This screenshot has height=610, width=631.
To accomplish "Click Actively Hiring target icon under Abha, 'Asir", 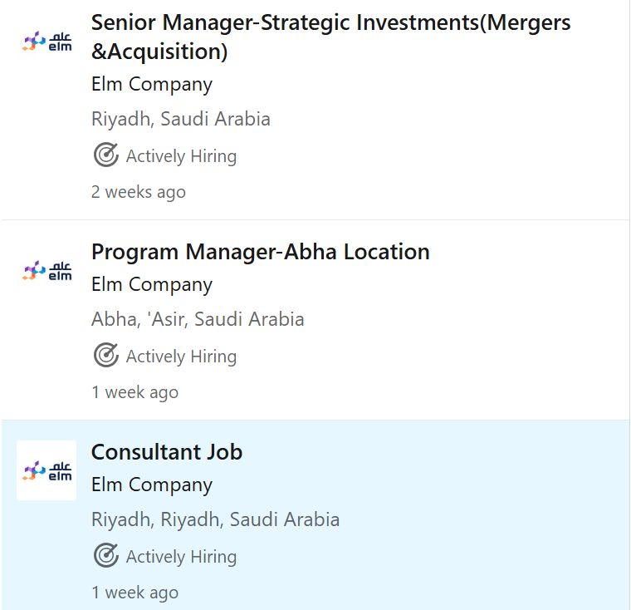I will [105, 355].
